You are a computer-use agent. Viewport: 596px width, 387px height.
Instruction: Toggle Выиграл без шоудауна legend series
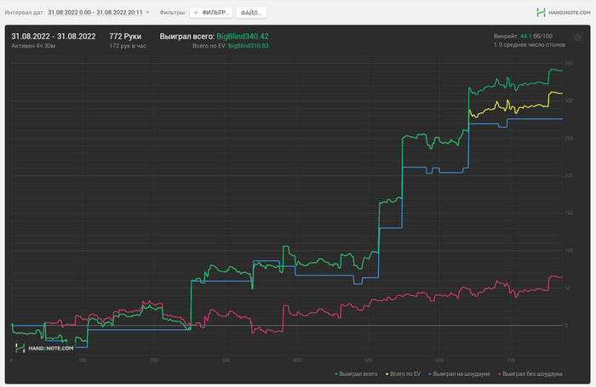click(x=530, y=374)
